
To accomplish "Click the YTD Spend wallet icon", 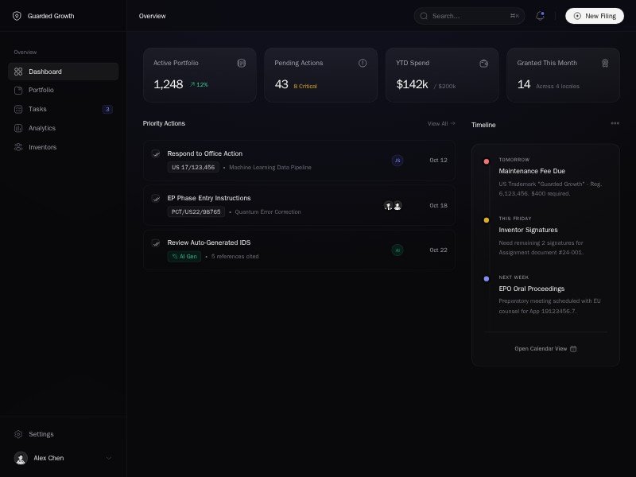I will tap(483, 63).
